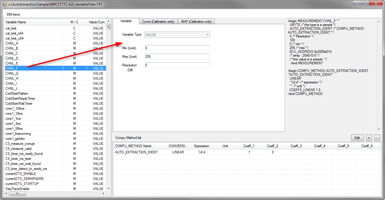Open the Variable Type dropdown
The height and width of the screenshot is (200, 385).
[177, 35]
